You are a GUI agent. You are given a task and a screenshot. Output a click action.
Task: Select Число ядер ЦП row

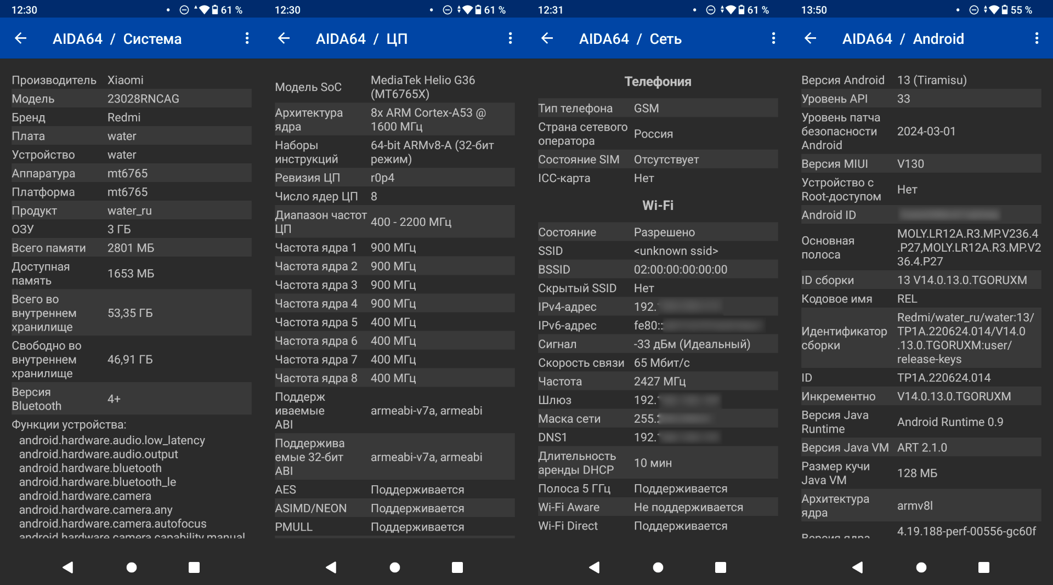coord(395,196)
